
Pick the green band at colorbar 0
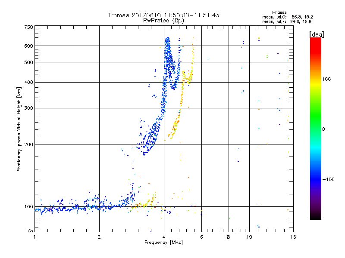pyautogui.click(x=315, y=129)
